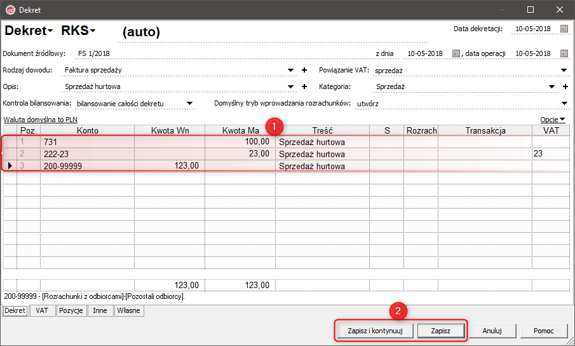Image resolution: width=575 pixels, height=346 pixels.
Task: Switch to the VAT tab
Action: (x=42, y=310)
